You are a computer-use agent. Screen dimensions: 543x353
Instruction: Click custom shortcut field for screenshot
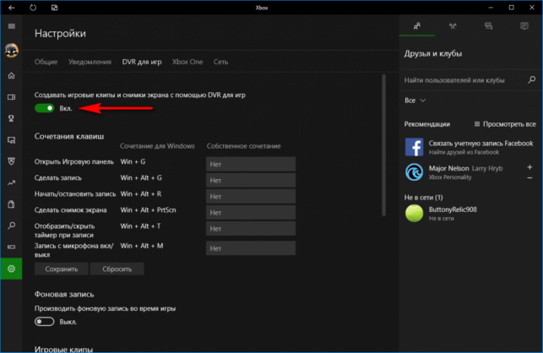click(251, 212)
